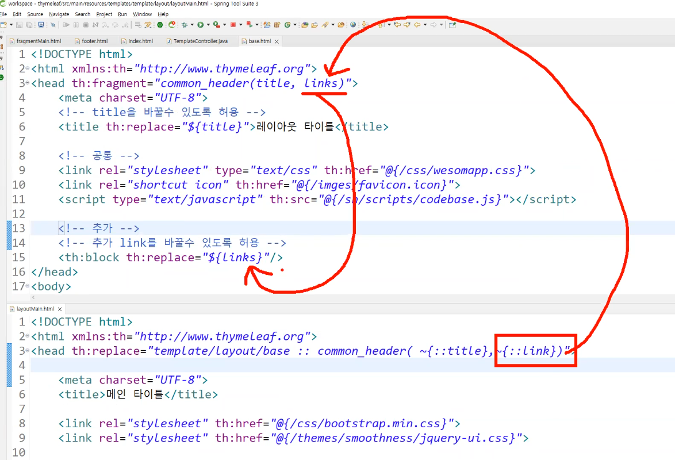Open the External Tools dropdown arrow

[224, 25]
